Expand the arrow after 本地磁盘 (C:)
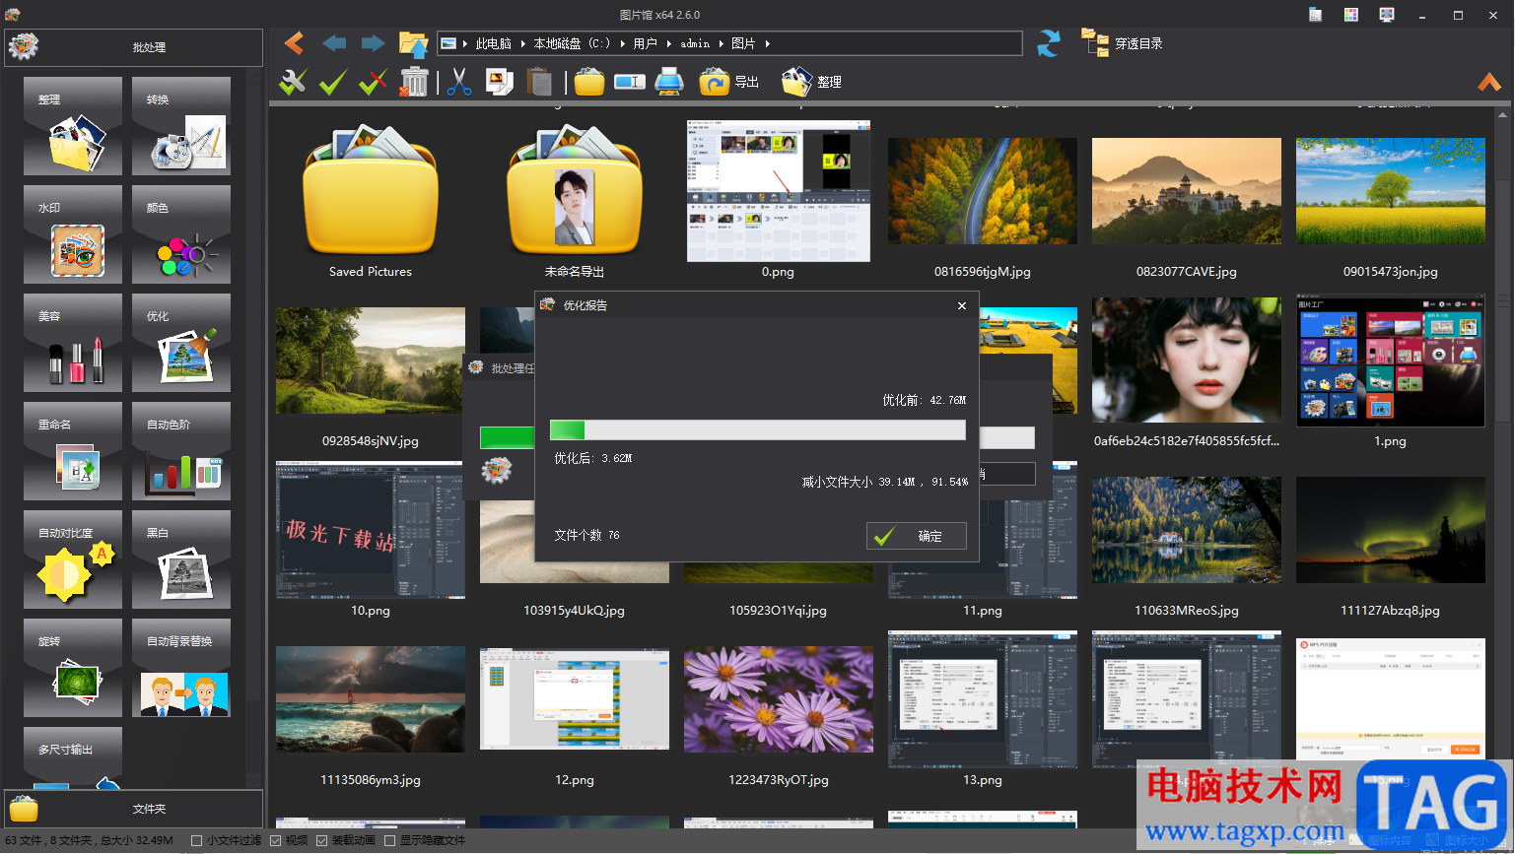The image size is (1515, 854). pos(621,43)
